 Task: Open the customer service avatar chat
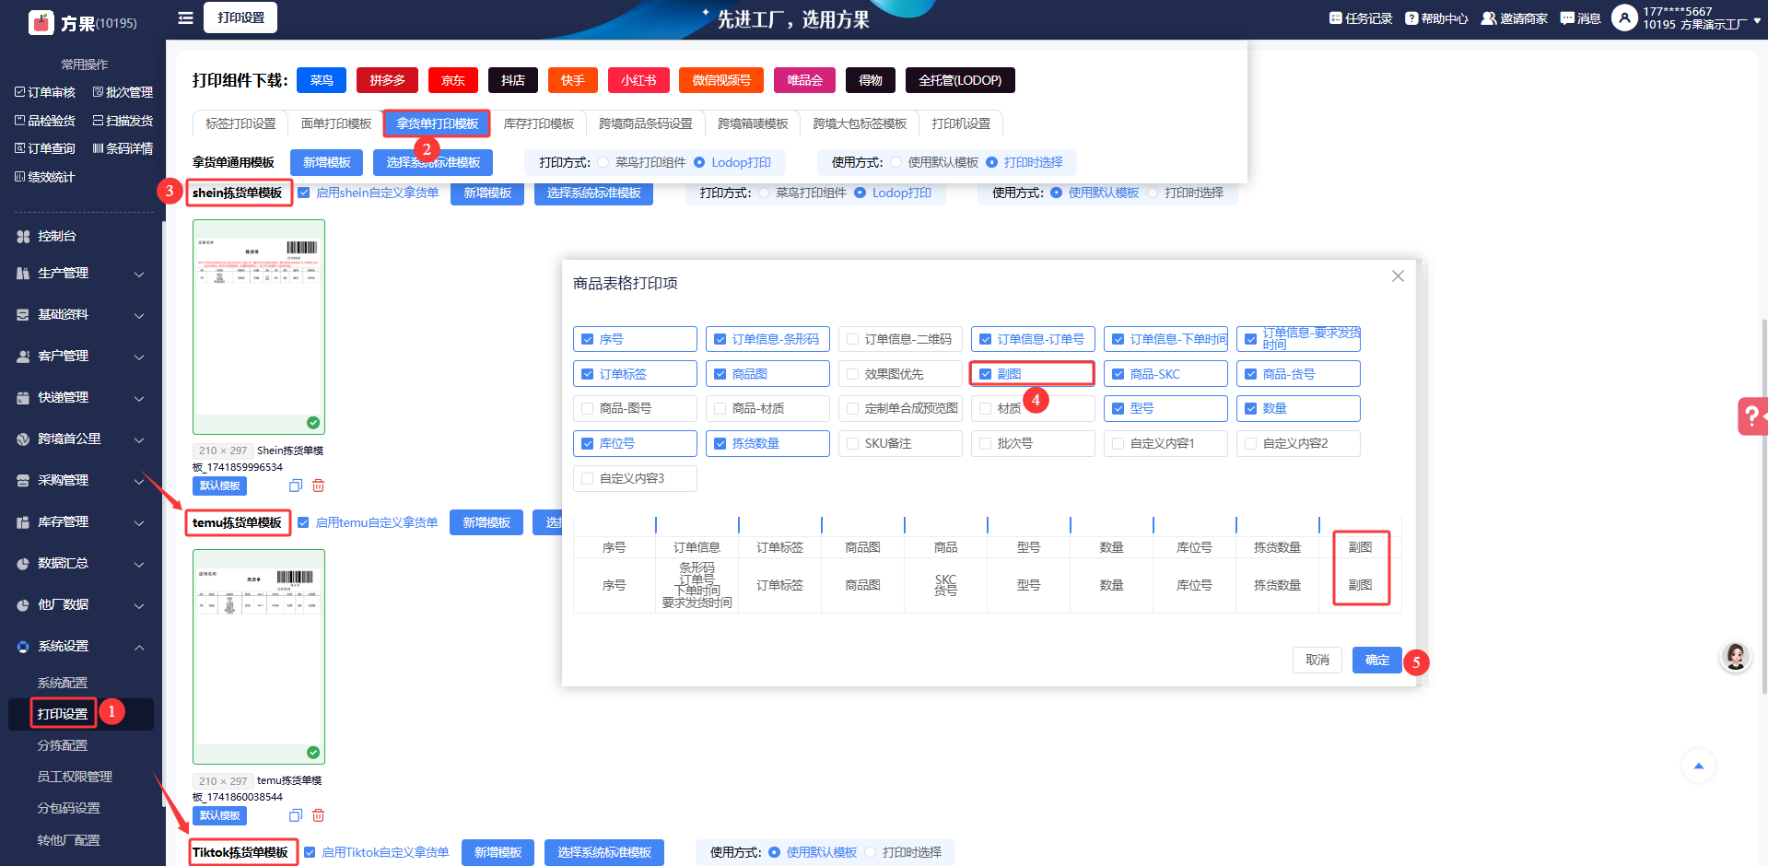pos(1736,656)
